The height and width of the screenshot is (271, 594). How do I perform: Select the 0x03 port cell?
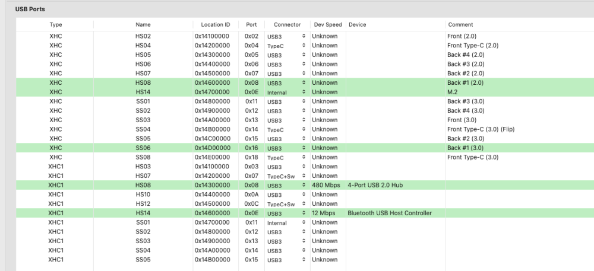[251, 166]
